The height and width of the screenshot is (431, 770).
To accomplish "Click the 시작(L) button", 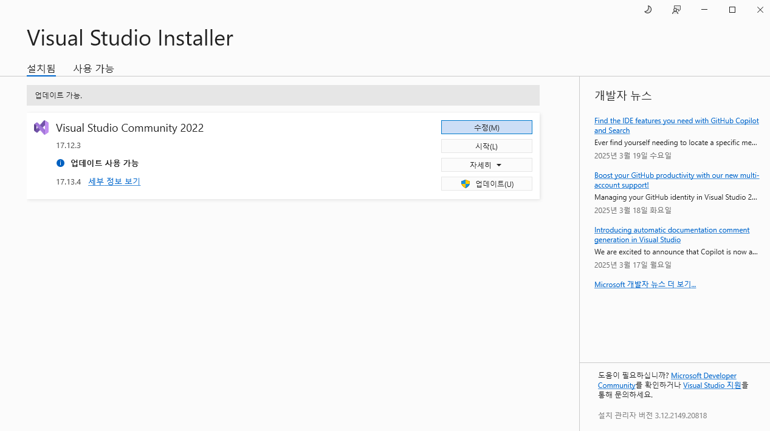I will [x=487, y=146].
